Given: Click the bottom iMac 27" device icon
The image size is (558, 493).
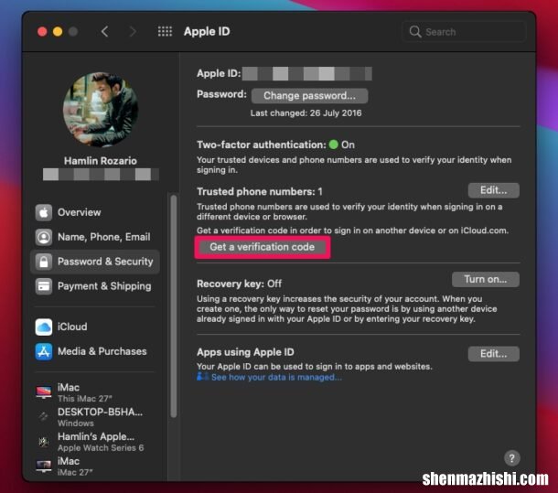Looking at the screenshot, I should point(44,466).
